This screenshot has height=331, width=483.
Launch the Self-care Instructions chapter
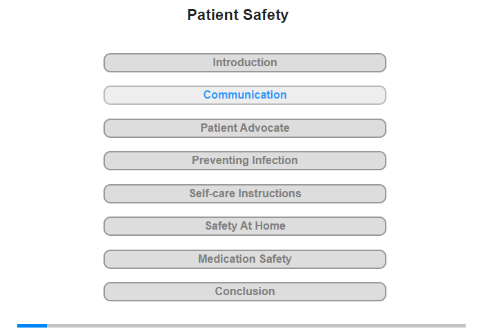pos(244,194)
